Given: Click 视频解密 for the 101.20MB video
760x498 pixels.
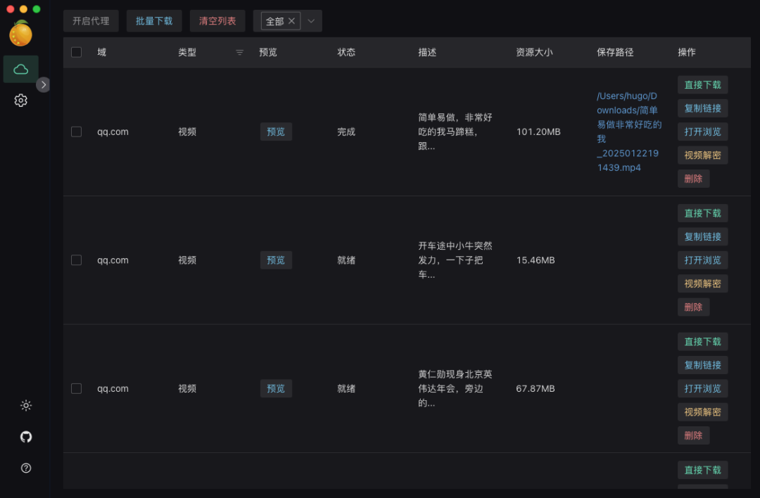Looking at the screenshot, I should (x=703, y=155).
